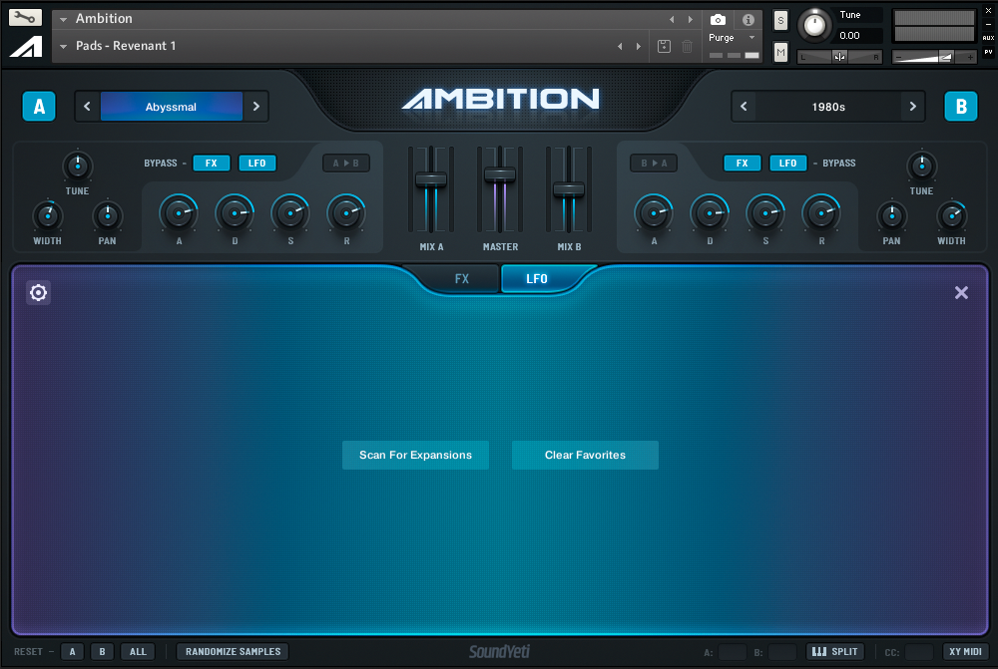Image resolution: width=998 pixels, height=669 pixels.
Task: Adjust the MASTER fader
Action: pyautogui.click(x=500, y=173)
